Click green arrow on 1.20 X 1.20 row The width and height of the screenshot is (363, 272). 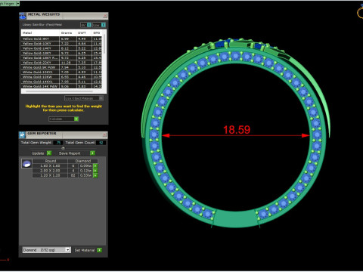pos(95,175)
